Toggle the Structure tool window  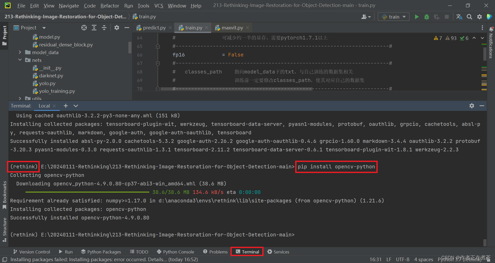4,227
